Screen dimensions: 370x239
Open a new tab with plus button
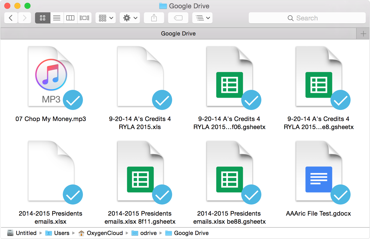point(363,33)
